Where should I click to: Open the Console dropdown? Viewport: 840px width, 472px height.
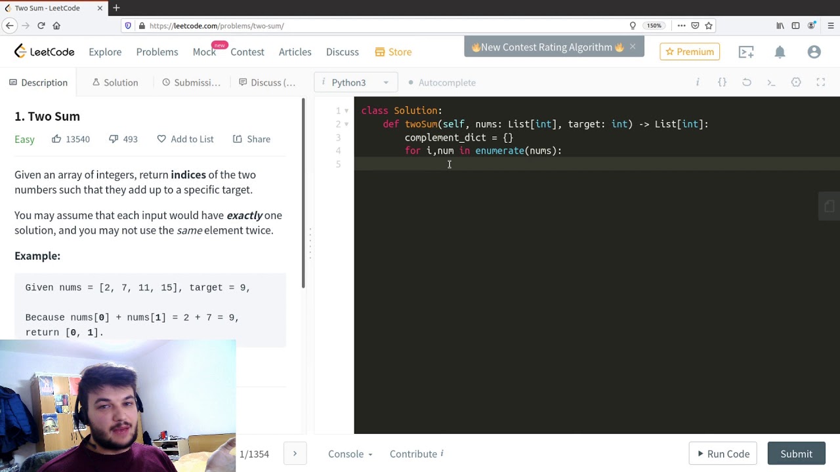[350, 454]
